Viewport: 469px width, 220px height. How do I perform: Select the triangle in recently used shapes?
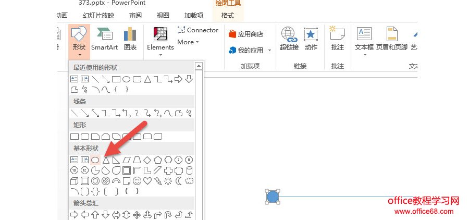[147, 79]
